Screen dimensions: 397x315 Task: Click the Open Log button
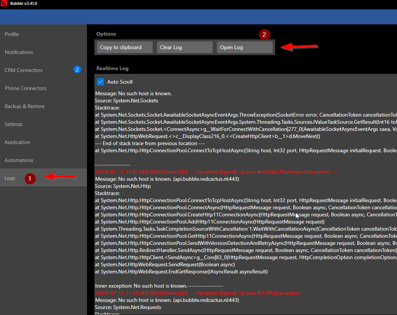(245, 47)
